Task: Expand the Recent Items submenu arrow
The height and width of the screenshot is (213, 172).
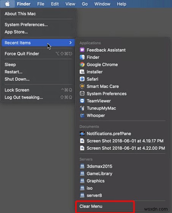Action: (70, 43)
